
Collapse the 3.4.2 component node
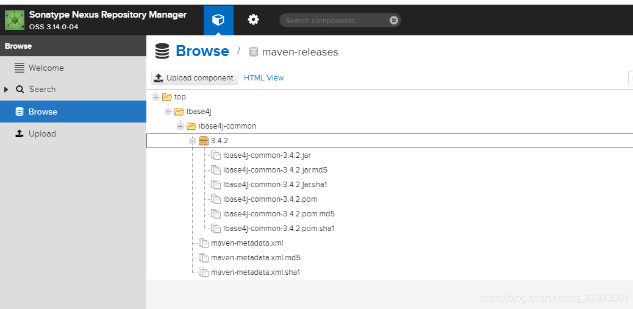click(193, 141)
